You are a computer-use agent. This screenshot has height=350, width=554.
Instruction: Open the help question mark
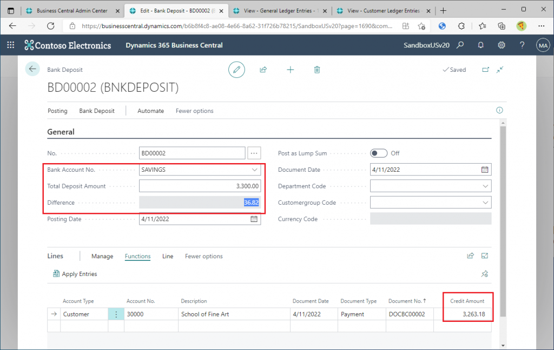pos(522,45)
